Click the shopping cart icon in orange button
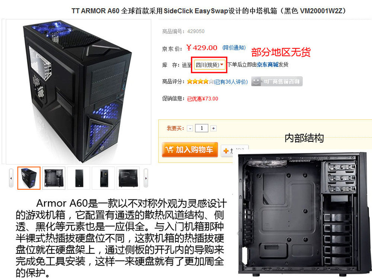The height and width of the screenshot is (279, 372). tap(169, 150)
